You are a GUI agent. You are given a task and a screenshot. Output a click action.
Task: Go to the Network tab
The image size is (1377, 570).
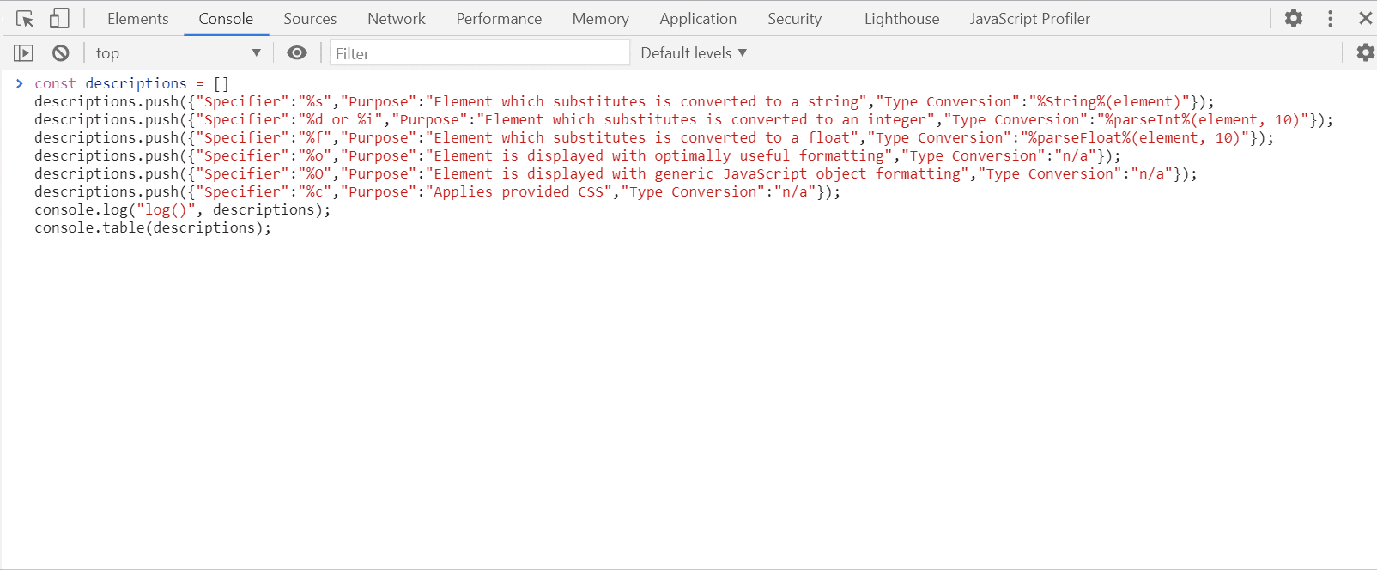coord(397,18)
